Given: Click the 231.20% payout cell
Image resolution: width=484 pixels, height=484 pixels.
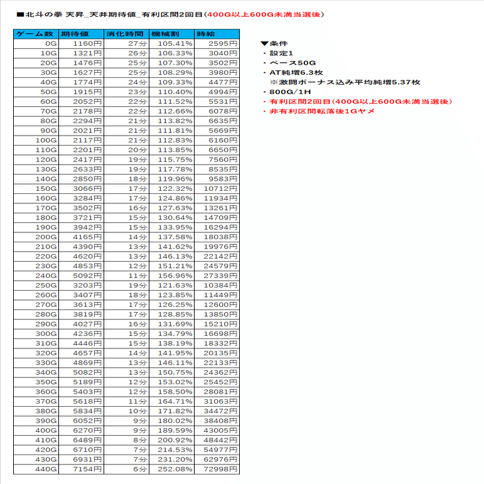Looking at the screenshot, I should coord(171,460).
